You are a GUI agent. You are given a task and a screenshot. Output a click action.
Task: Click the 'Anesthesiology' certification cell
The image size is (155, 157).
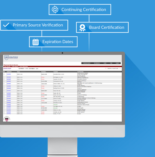click(x=81, y=97)
